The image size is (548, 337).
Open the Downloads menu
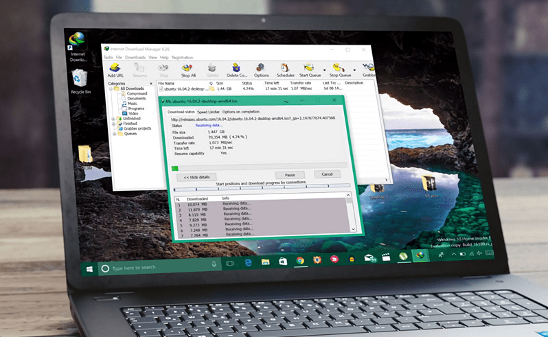pyautogui.click(x=134, y=57)
